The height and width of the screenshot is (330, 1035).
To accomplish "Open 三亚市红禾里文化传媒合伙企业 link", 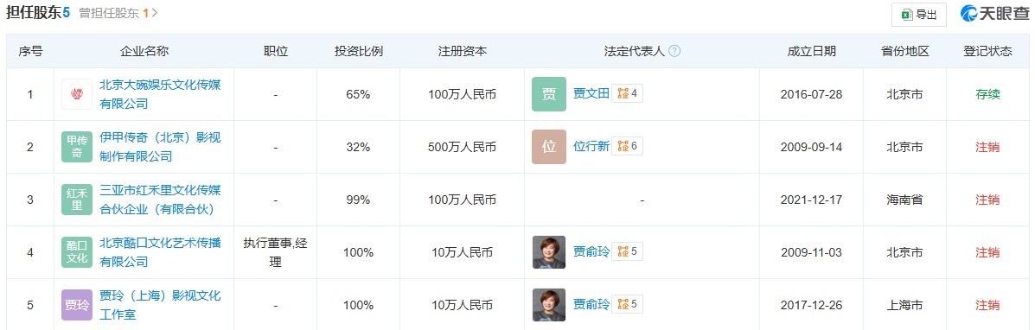I will tap(159, 200).
